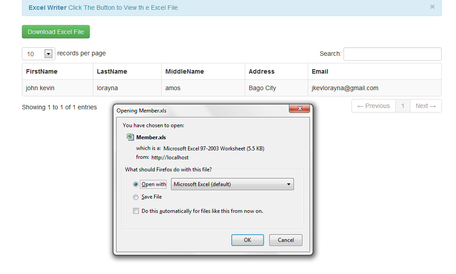Enable 'Do this automatically' checkbox

(136, 211)
